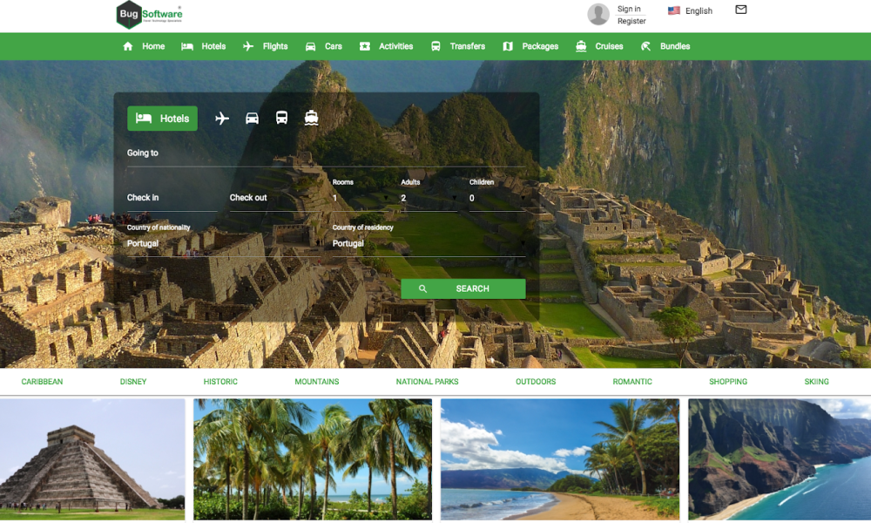Open Packages from the navigation menu
Viewport: 871px width, 523px height.
coord(530,46)
